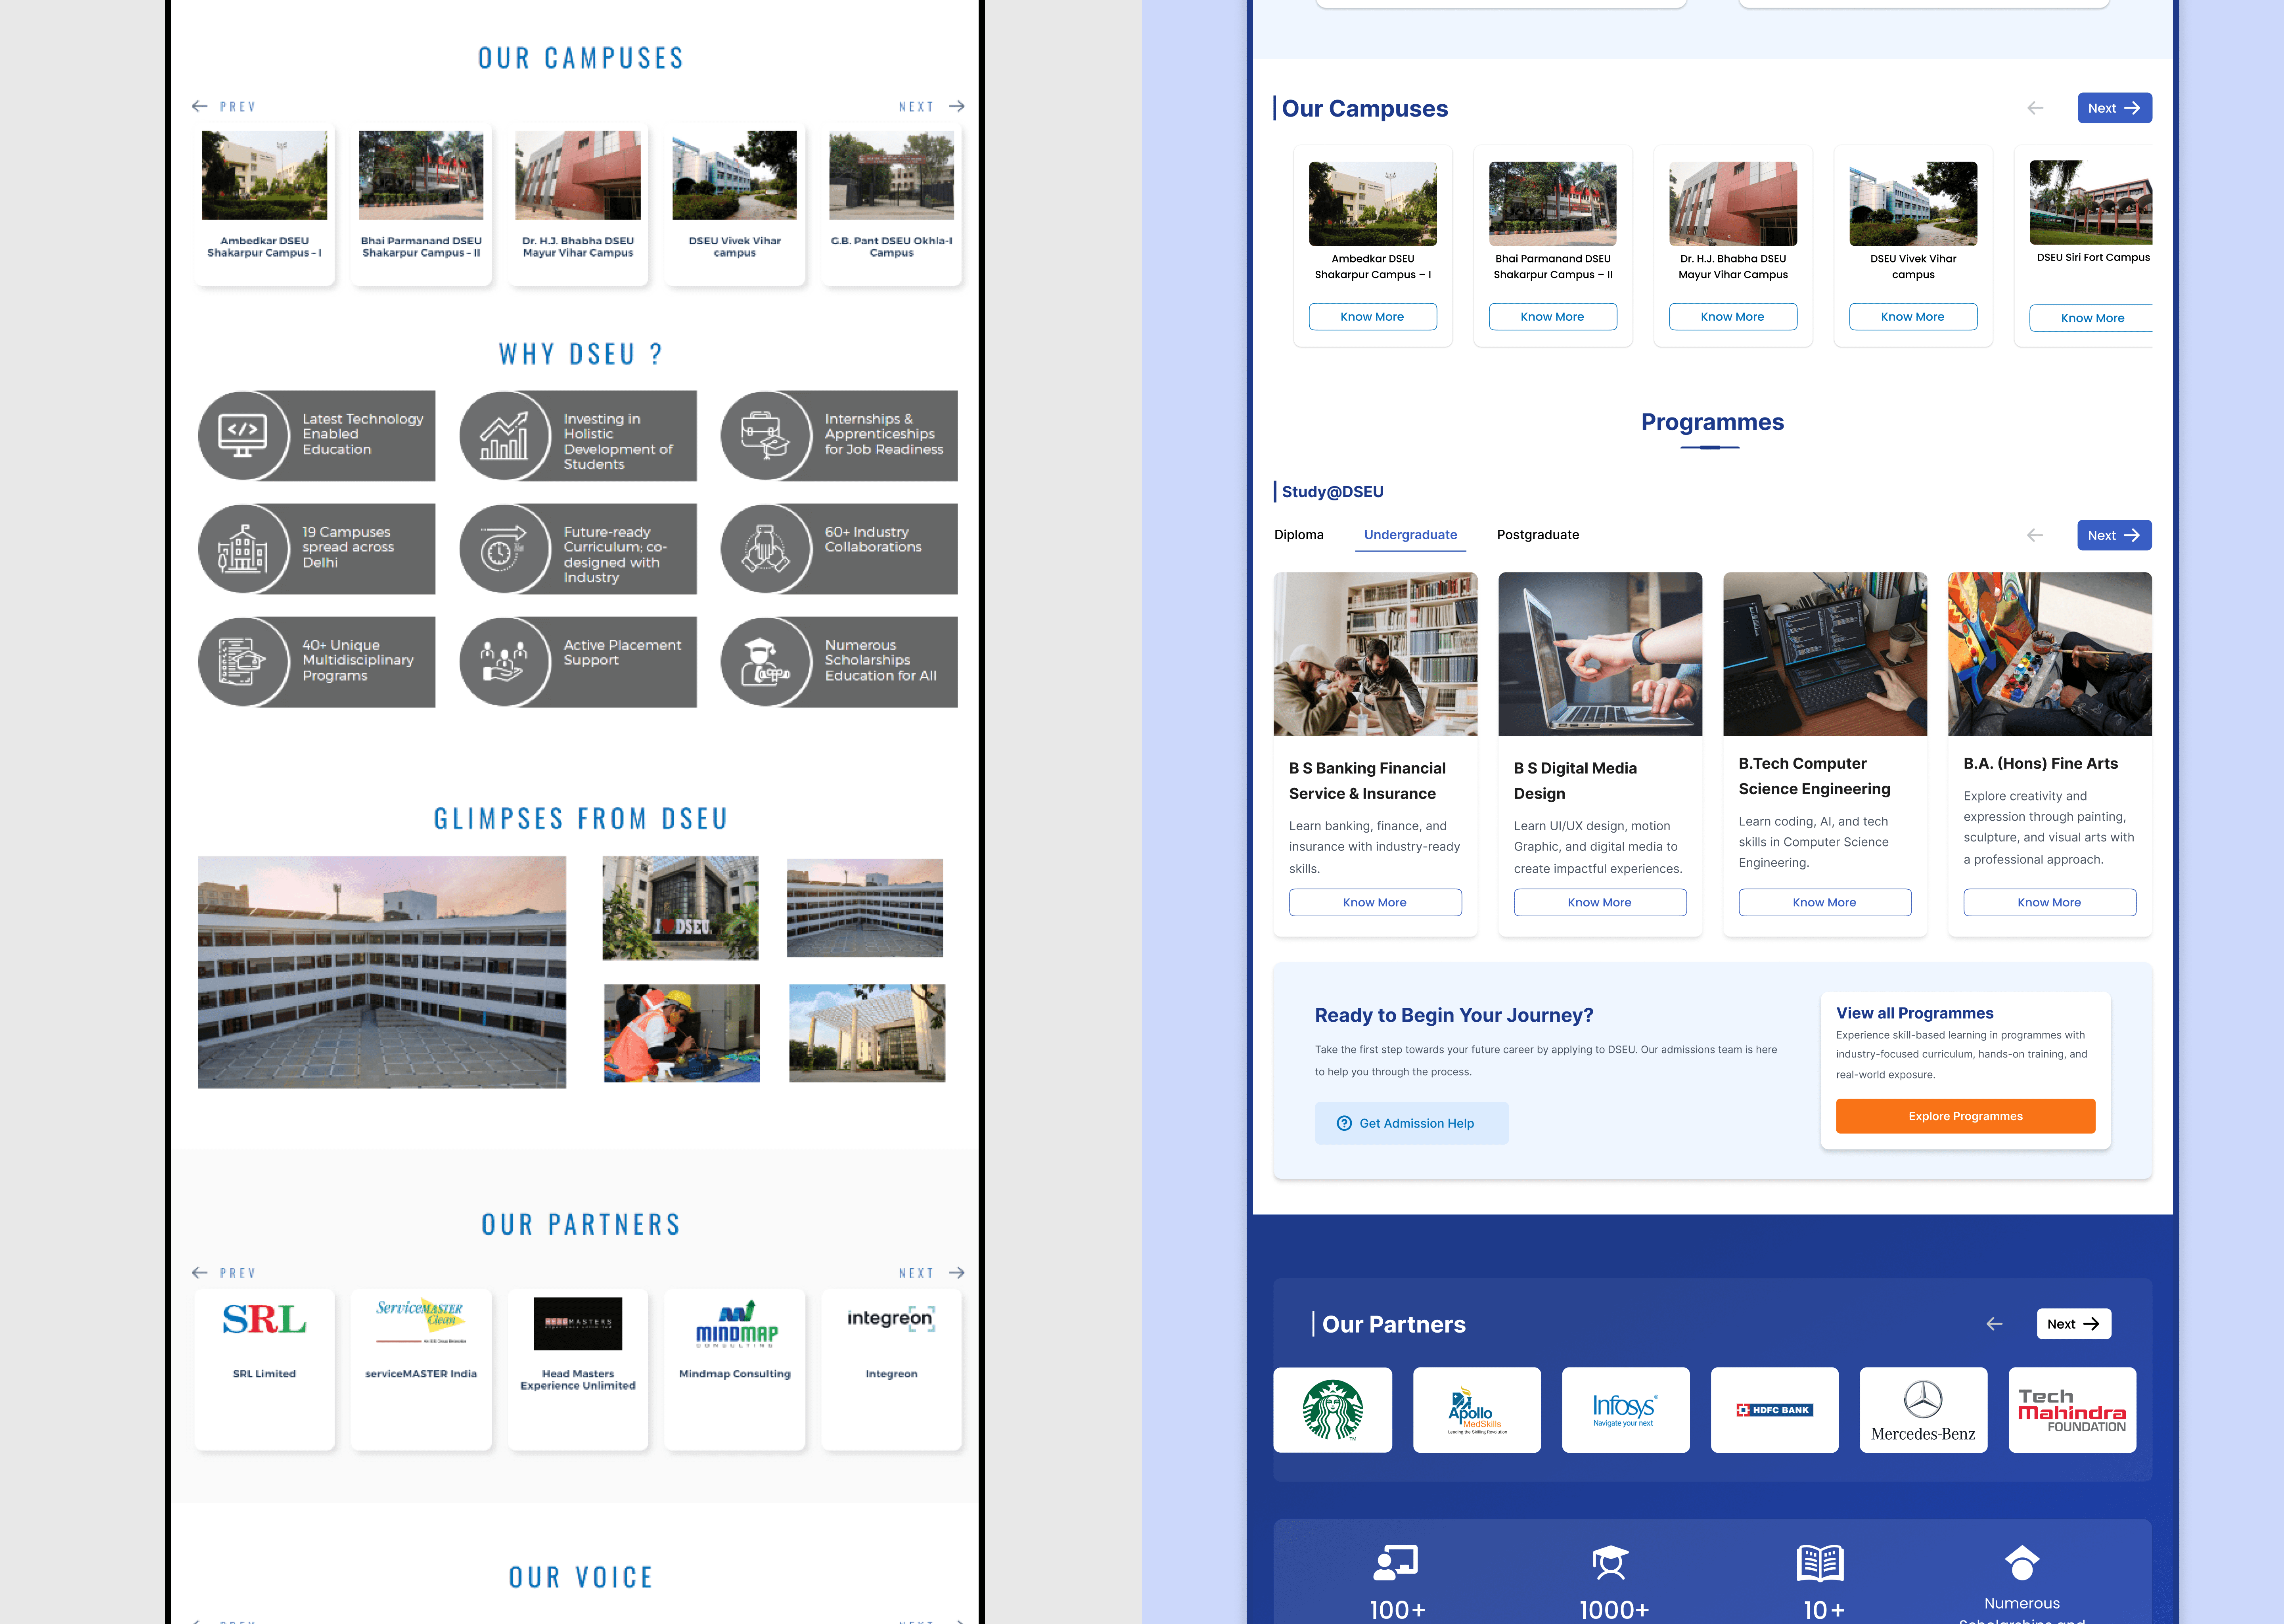Click the previous arrow in Study@DSEU section
Viewport: 2284px width, 1624px height.
(2034, 535)
